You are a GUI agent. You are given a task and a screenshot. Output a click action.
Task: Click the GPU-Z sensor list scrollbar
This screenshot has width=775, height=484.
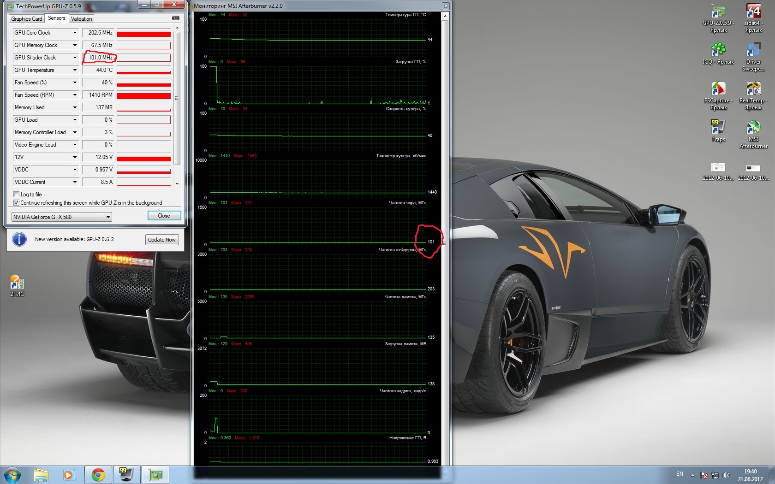(x=177, y=98)
